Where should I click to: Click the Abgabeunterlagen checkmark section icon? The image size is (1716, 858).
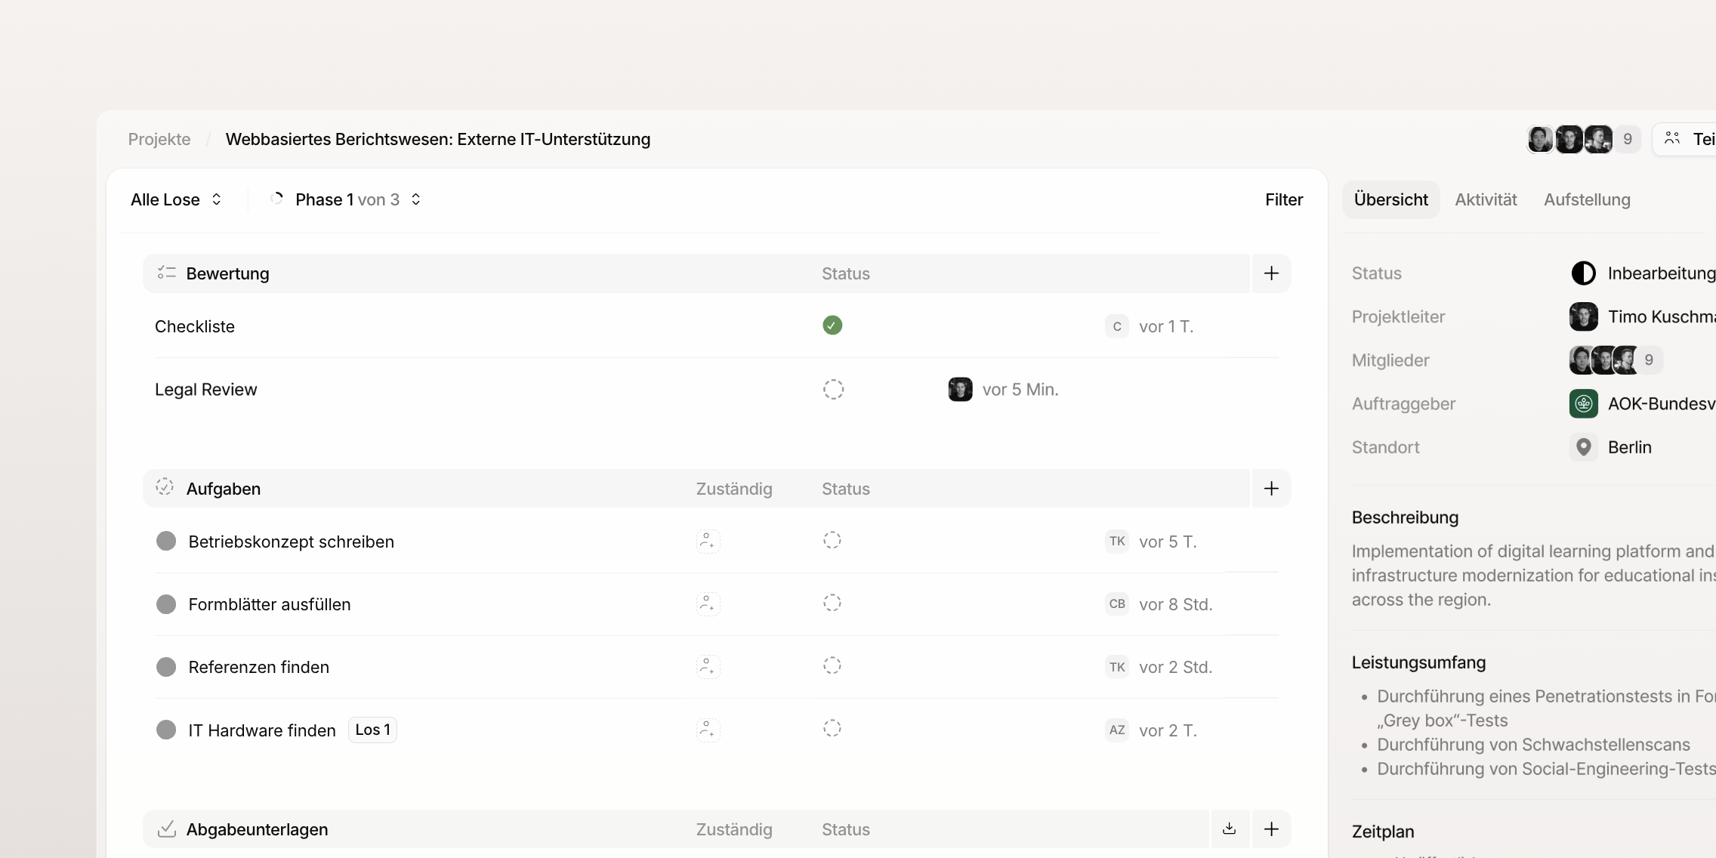click(166, 829)
